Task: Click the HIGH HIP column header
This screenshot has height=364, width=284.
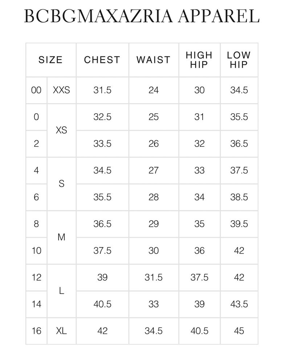Action: pos(199,60)
